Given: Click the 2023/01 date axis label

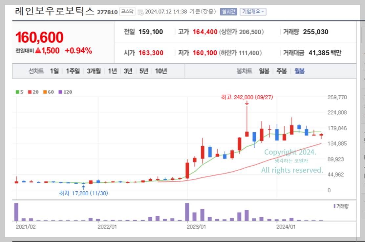Looking at the screenshot, I should [196, 227].
